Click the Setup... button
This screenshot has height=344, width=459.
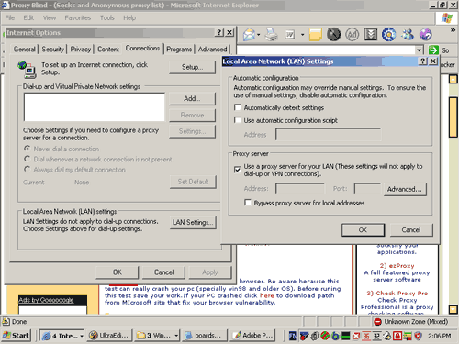point(192,67)
